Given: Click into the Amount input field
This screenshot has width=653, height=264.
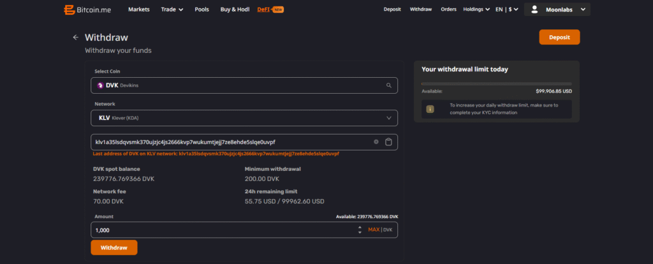Looking at the screenshot, I should coord(223,230).
